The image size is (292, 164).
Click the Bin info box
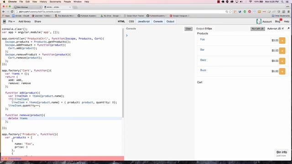point(282,153)
